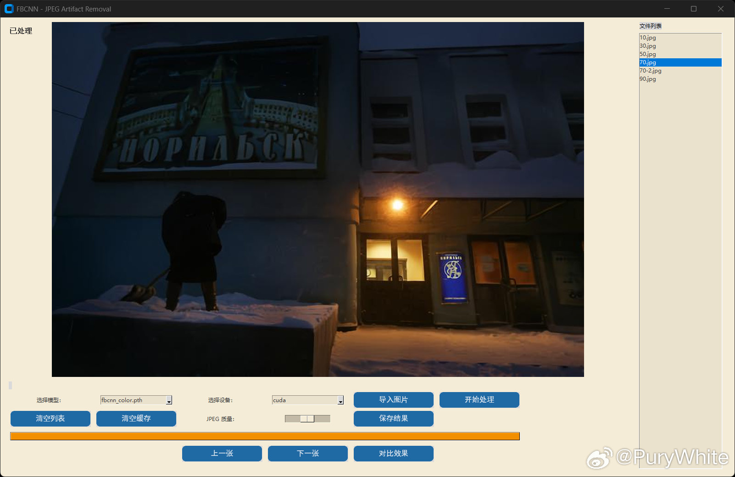Image resolution: width=735 pixels, height=477 pixels.
Task: Click the orange progress bar
Action: point(265,436)
